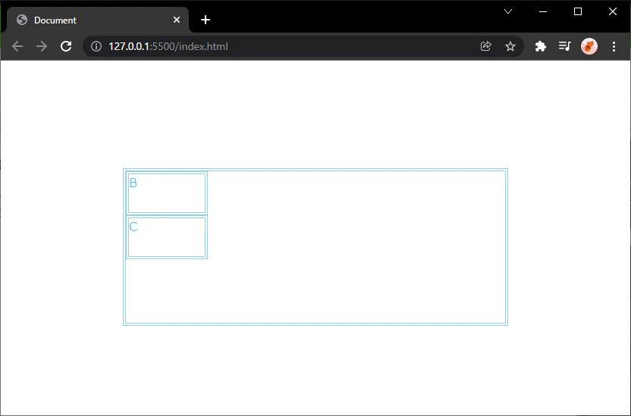The width and height of the screenshot is (631, 416).
Task: Open the tab search chevron
Action: coord(508,11)
